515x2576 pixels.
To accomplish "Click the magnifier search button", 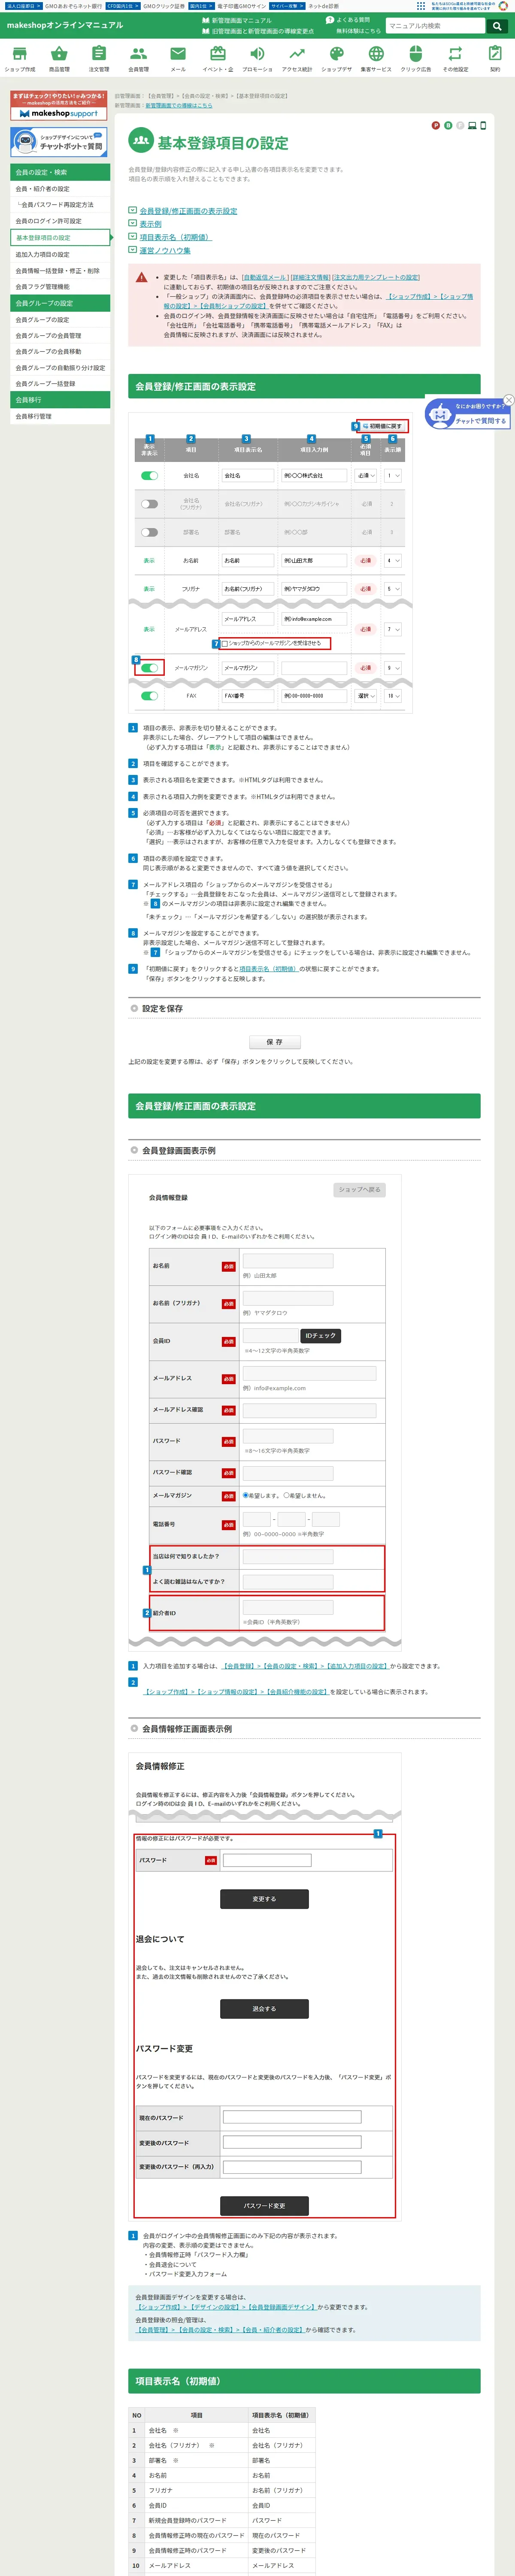I will (496, 26).
